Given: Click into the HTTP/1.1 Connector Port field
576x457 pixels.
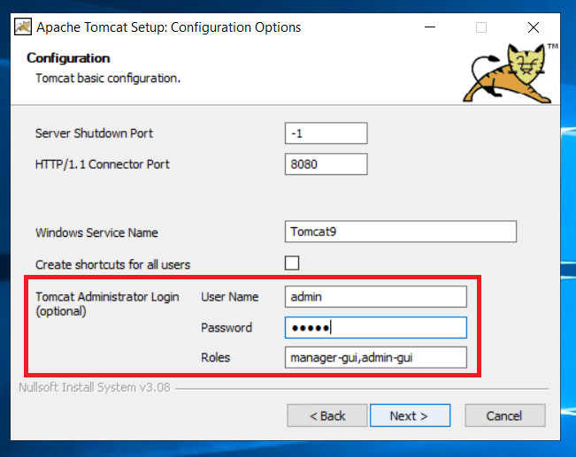Looking at the screenshot, I should tap(326, 164).
